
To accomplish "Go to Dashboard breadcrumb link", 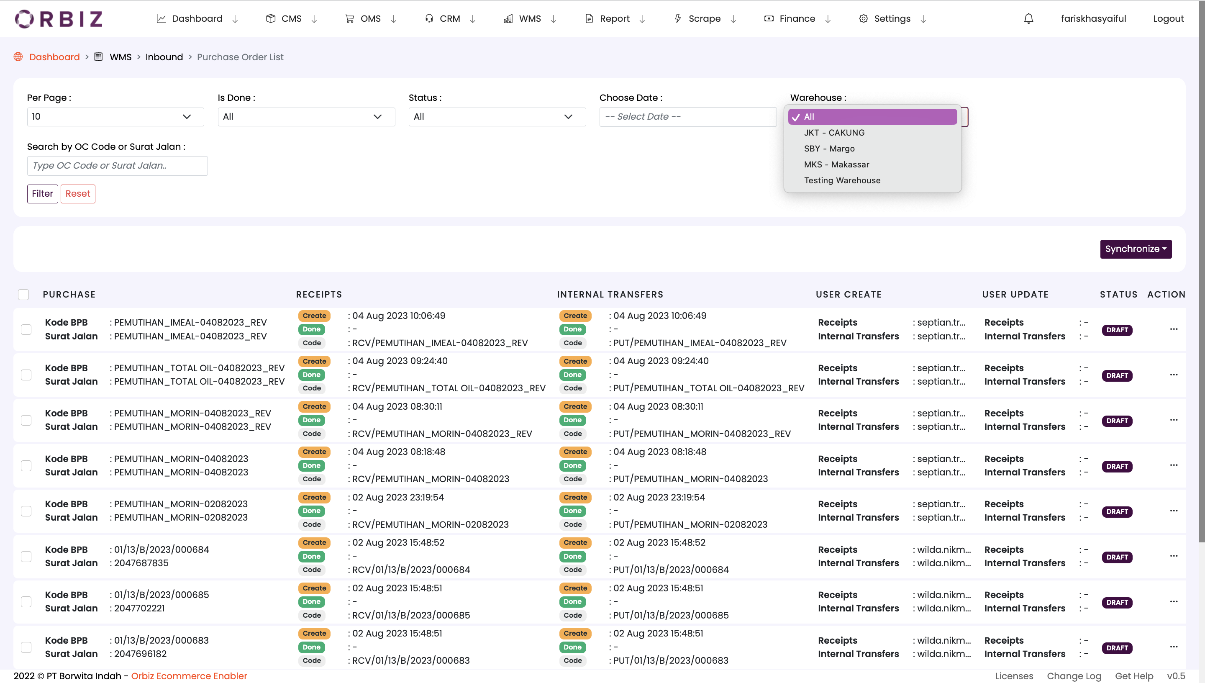I will [x=54, y=57].
